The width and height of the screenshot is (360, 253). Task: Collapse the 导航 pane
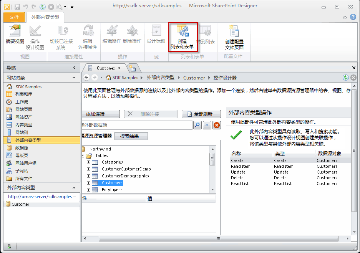tap(74, 68)
